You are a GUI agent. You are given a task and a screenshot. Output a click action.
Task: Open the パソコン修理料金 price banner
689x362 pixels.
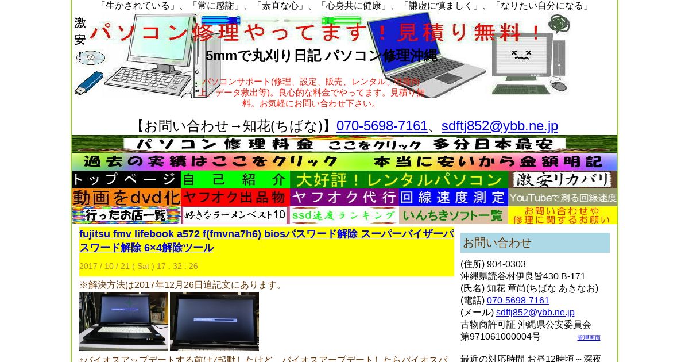344,144
